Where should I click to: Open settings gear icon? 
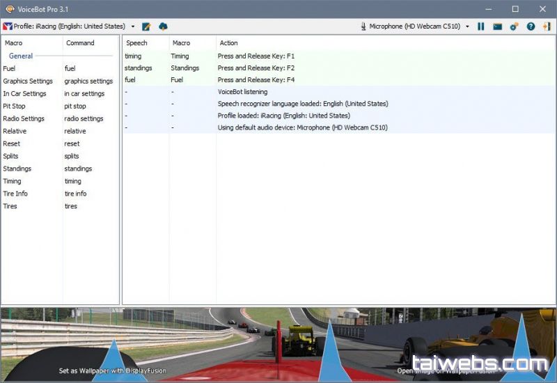coord(514,26)
